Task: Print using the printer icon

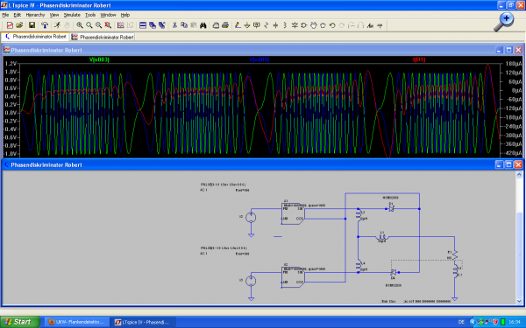Action: click(225, 25)
